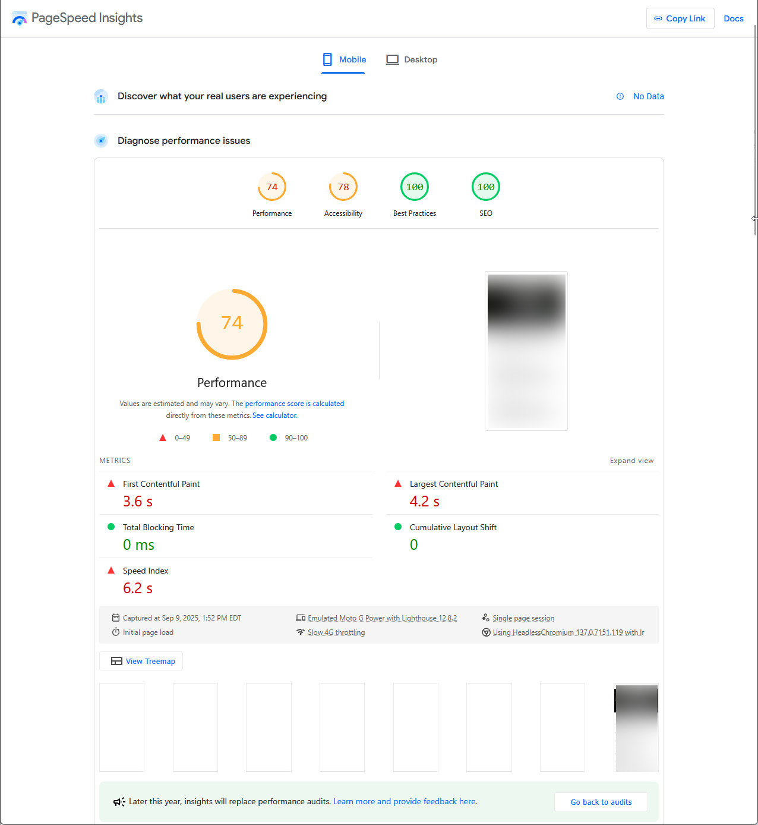Click the desktop monitor icon tab
Screen dimensions: 758x825
392,59
